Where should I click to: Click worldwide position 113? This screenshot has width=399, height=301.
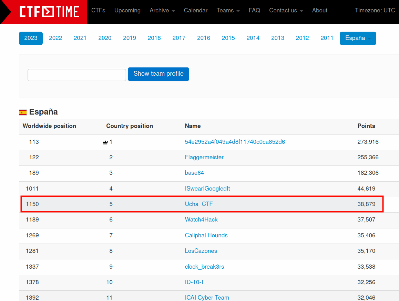click(x=34, y=142)
